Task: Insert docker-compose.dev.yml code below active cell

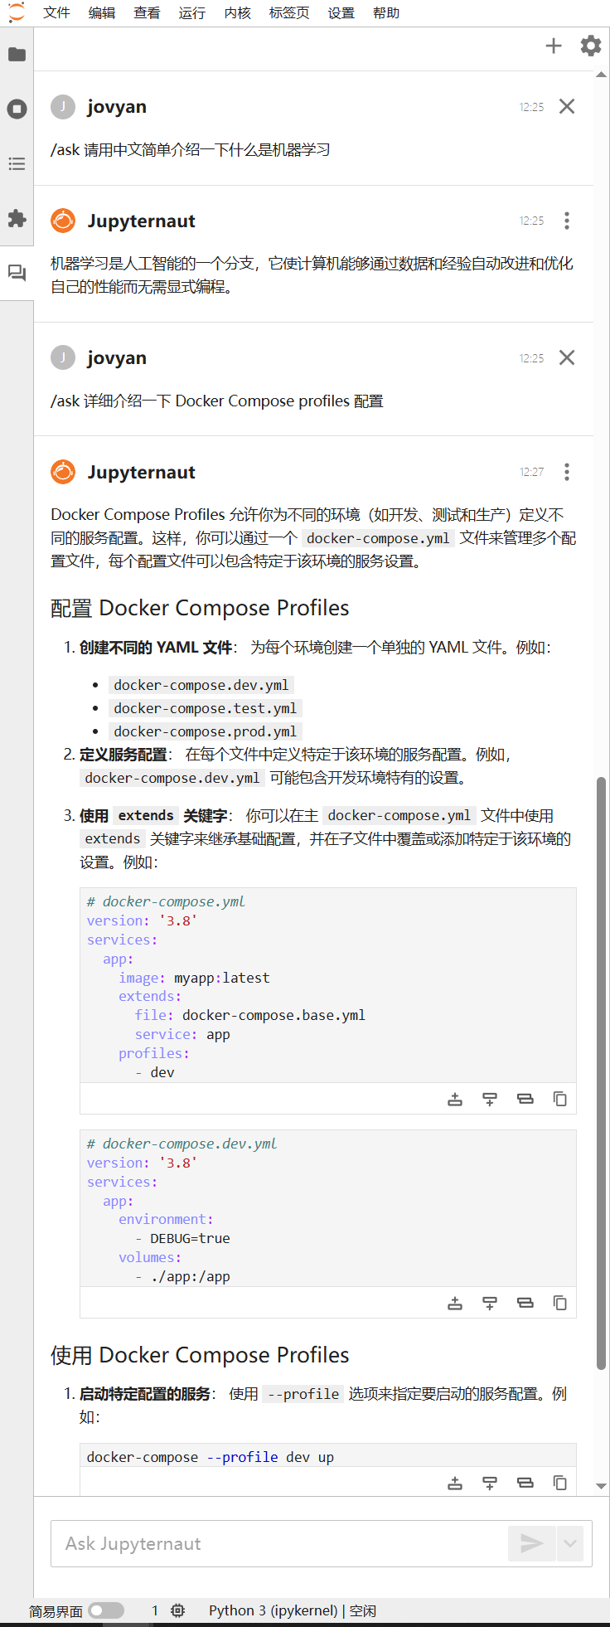Action: [x=490, y=1303]
